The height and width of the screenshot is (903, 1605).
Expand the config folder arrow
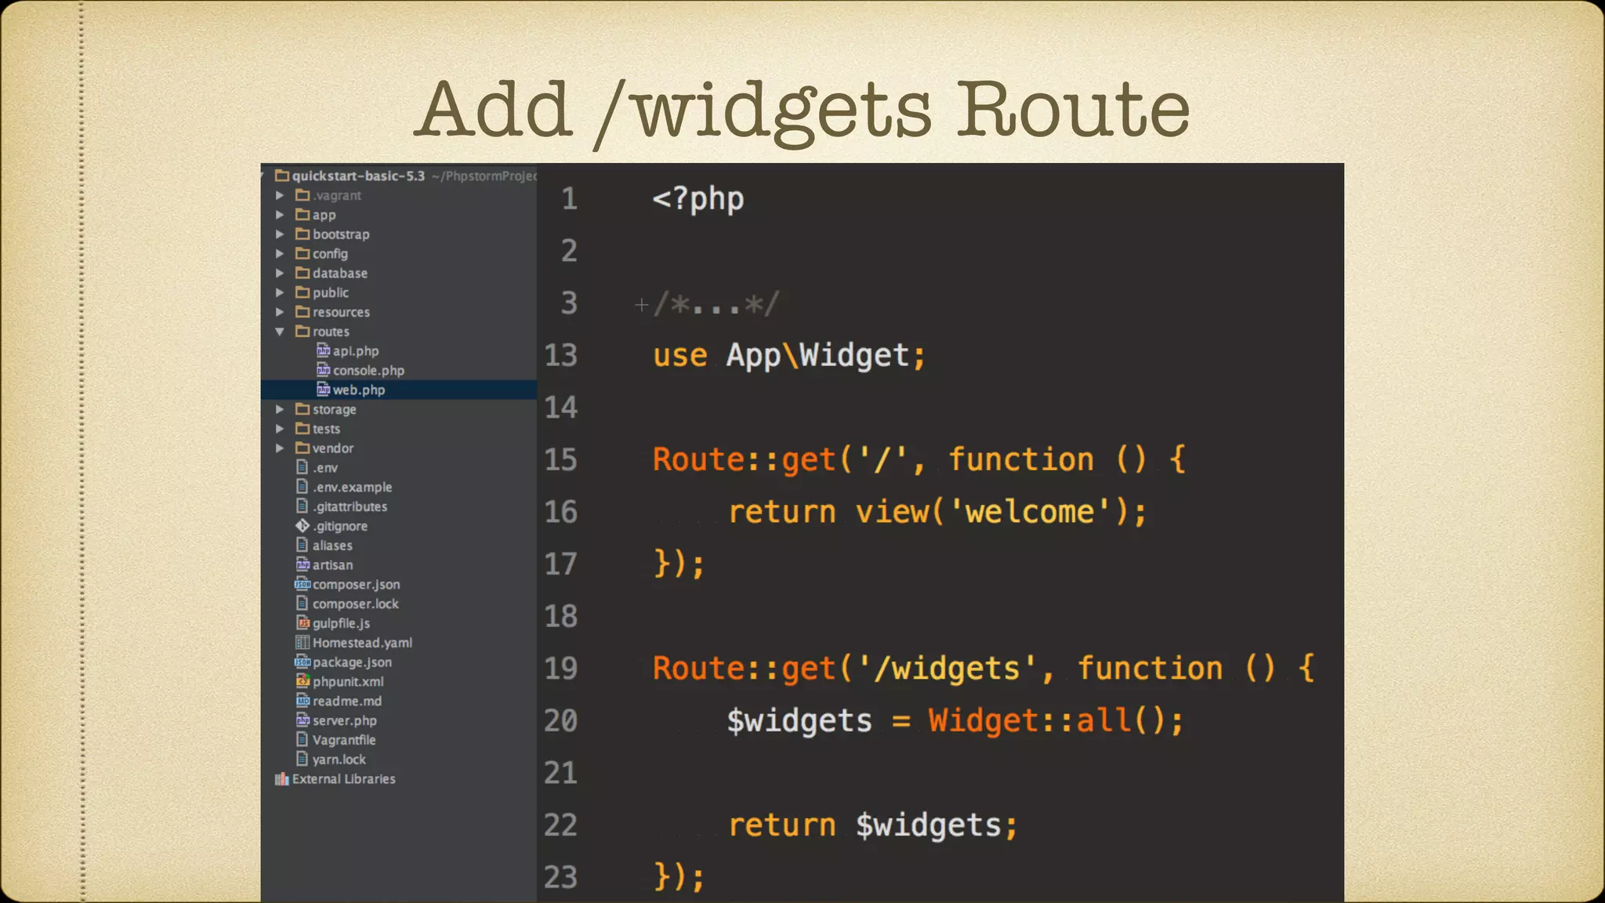pos(280,253)
